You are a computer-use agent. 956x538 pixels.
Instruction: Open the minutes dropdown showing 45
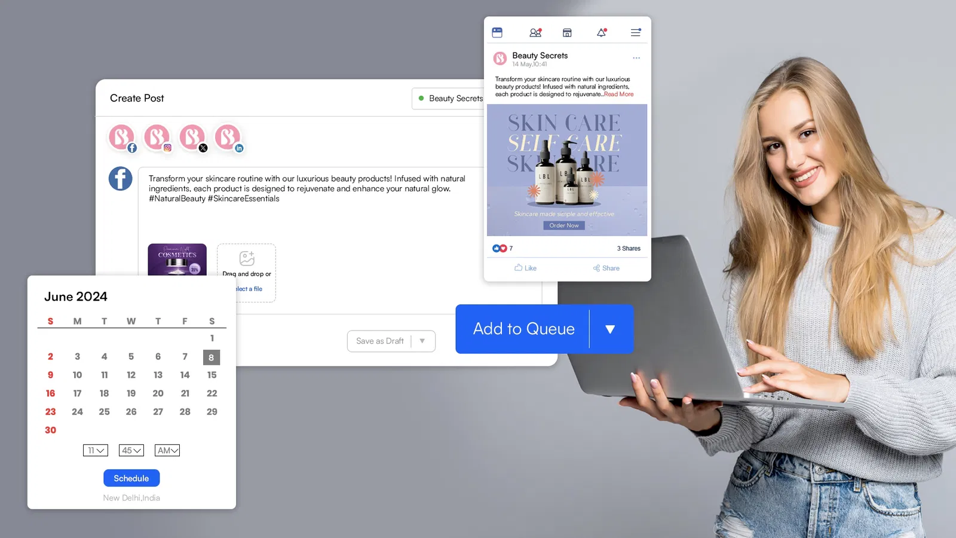pos(131,451)
